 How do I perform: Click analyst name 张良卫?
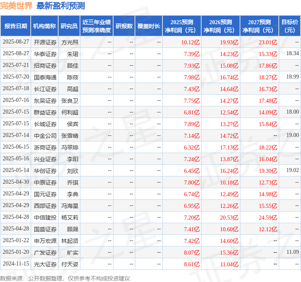click(x=69, y=101)
